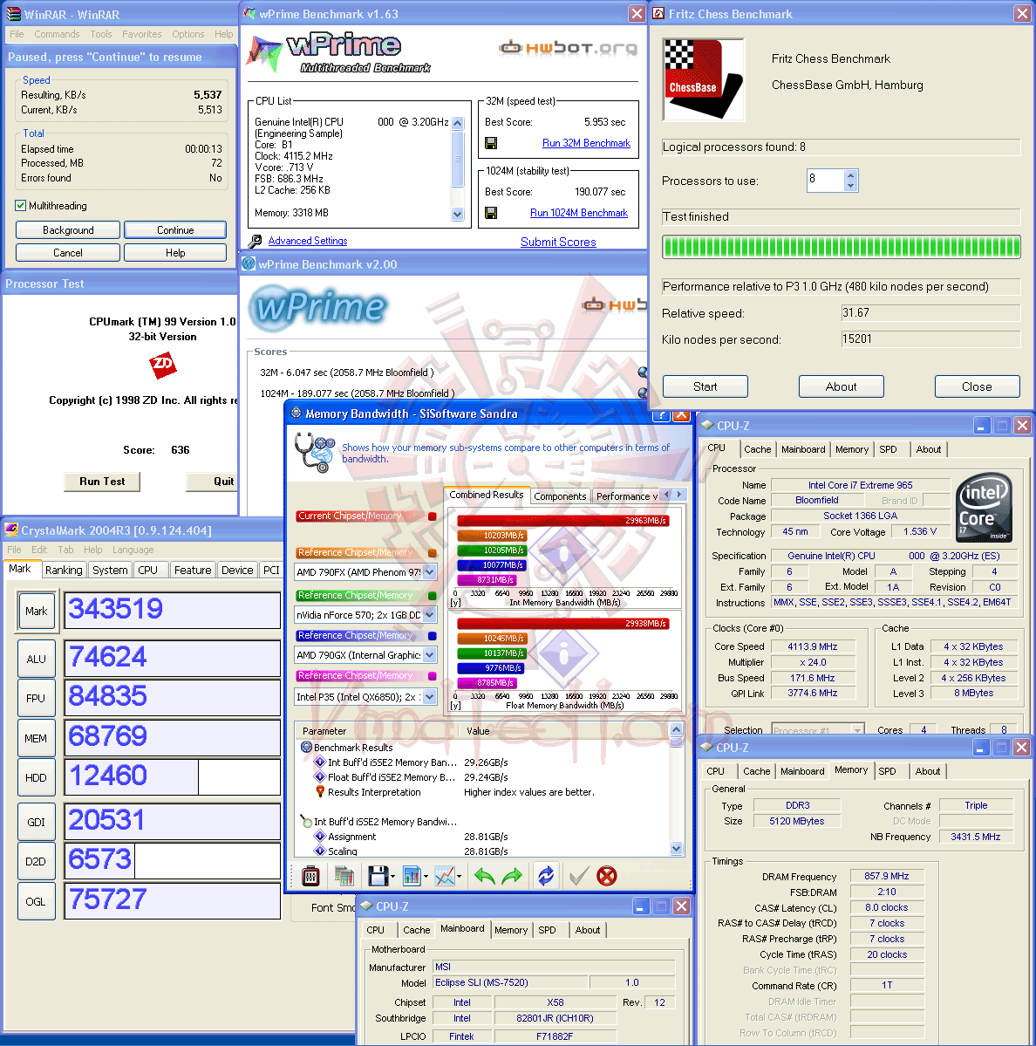Open Mainboard tab in upper CPU-Z window

click(x=803, y=449)
